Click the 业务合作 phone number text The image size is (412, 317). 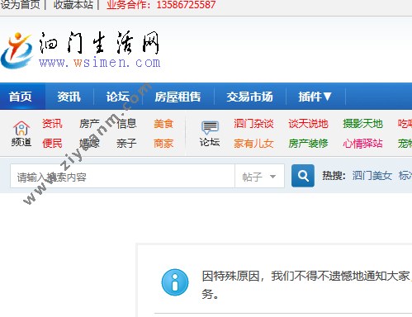(x=161, y=4)
